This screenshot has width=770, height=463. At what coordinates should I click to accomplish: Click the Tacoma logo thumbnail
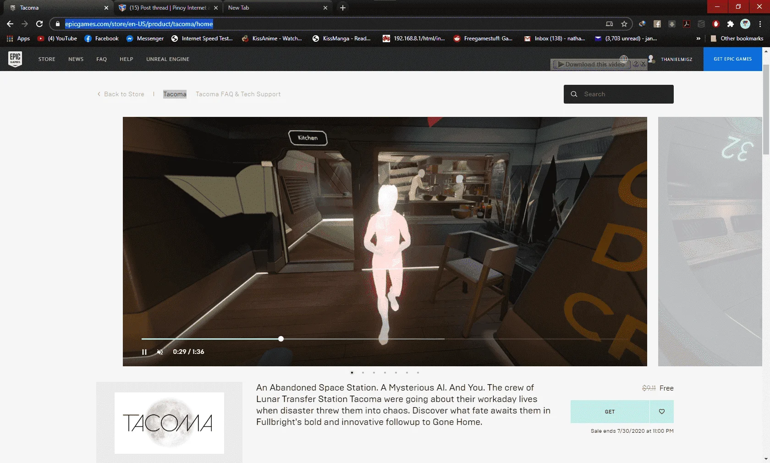[169, 423]
